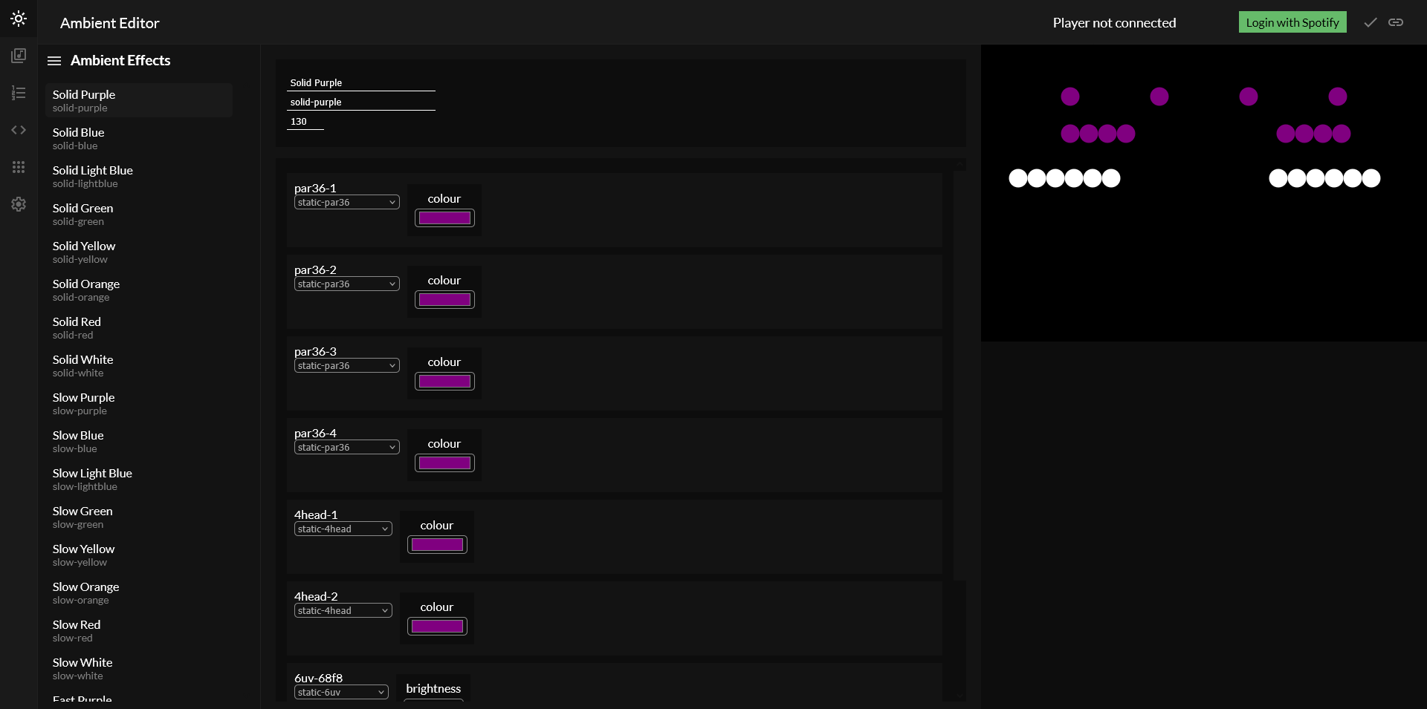This screenshot has width=1427, height=709.
Task: Open the code brackets sidebar icon
Action: pos(19,130)
